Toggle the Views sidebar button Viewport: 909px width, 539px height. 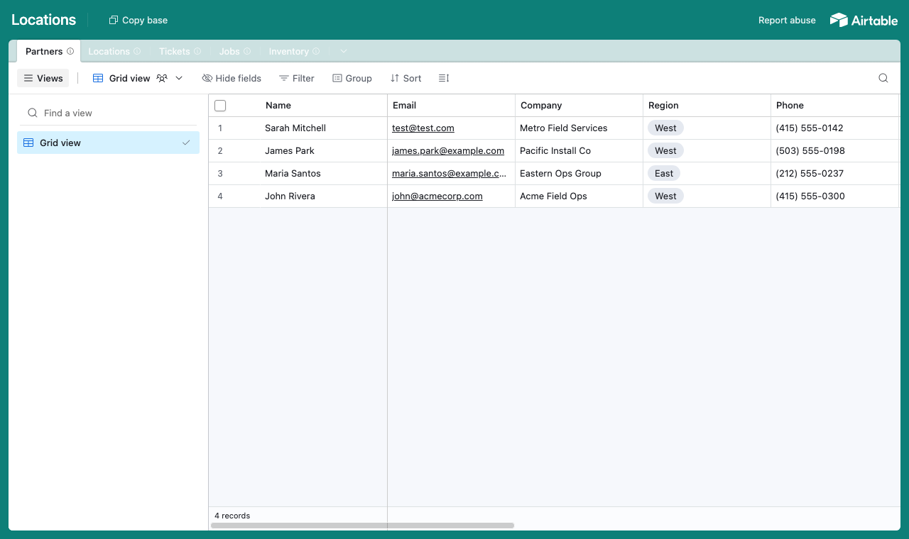click(x=43, y=78)
